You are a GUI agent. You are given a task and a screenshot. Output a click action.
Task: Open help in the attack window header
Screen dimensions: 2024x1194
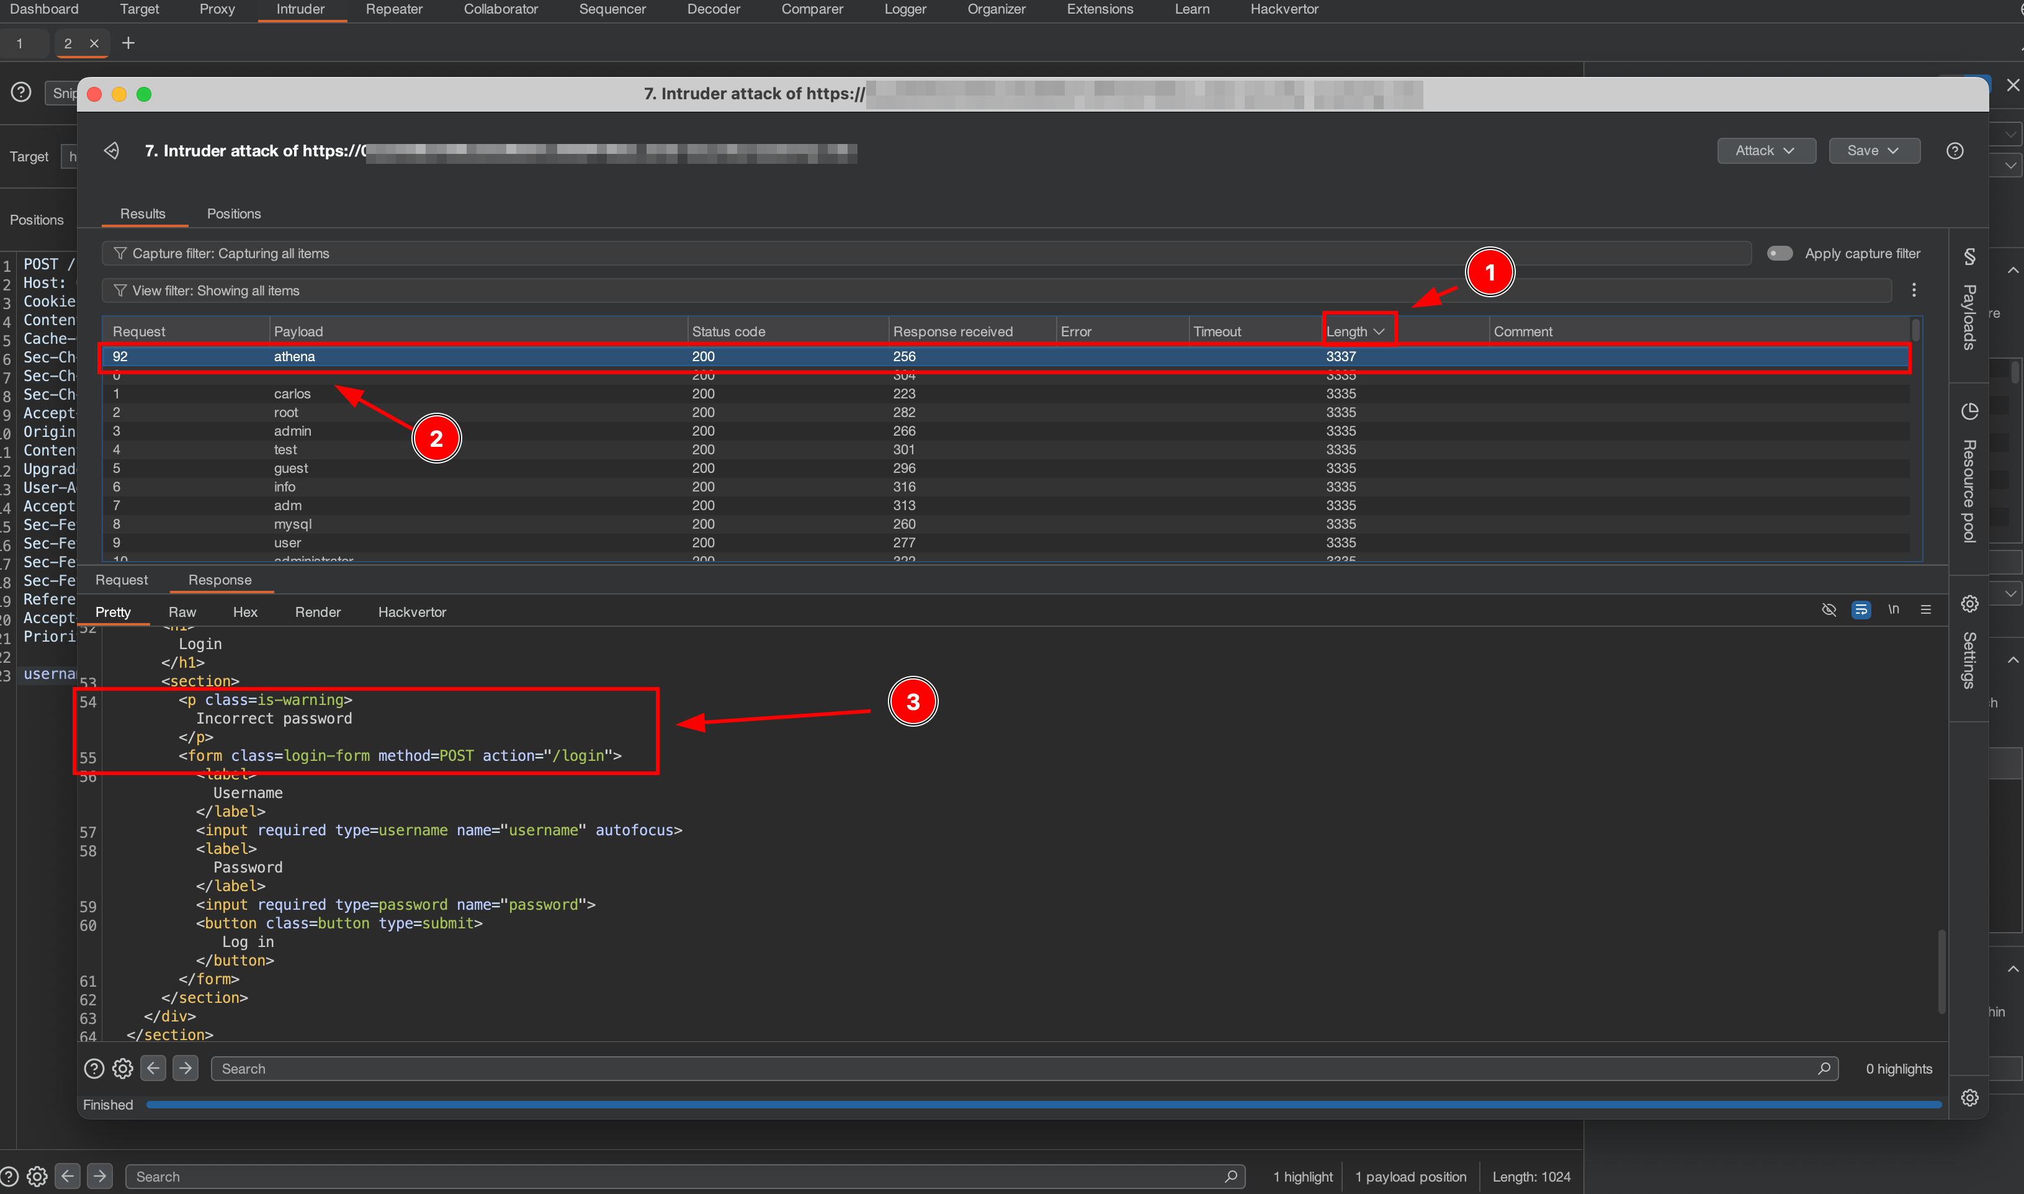[x=1955, y=150]
